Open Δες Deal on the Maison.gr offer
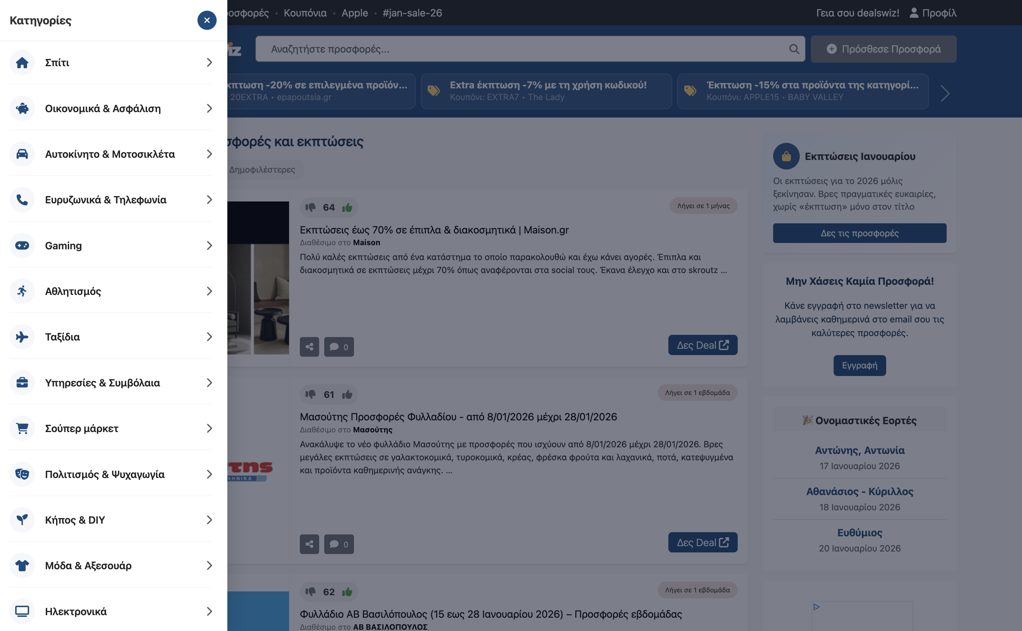 pyautogui.click(x=703, y=345)
